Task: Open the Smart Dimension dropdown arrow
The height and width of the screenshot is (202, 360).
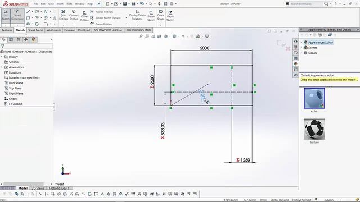Action: tap(17, 25)
